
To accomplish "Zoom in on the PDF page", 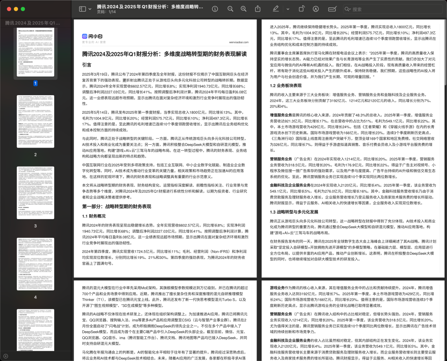I will click(243, 9).
